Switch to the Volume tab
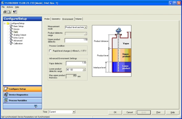 coord(78,19)
